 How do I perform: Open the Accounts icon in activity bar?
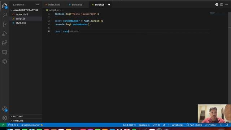pos(5,109)
